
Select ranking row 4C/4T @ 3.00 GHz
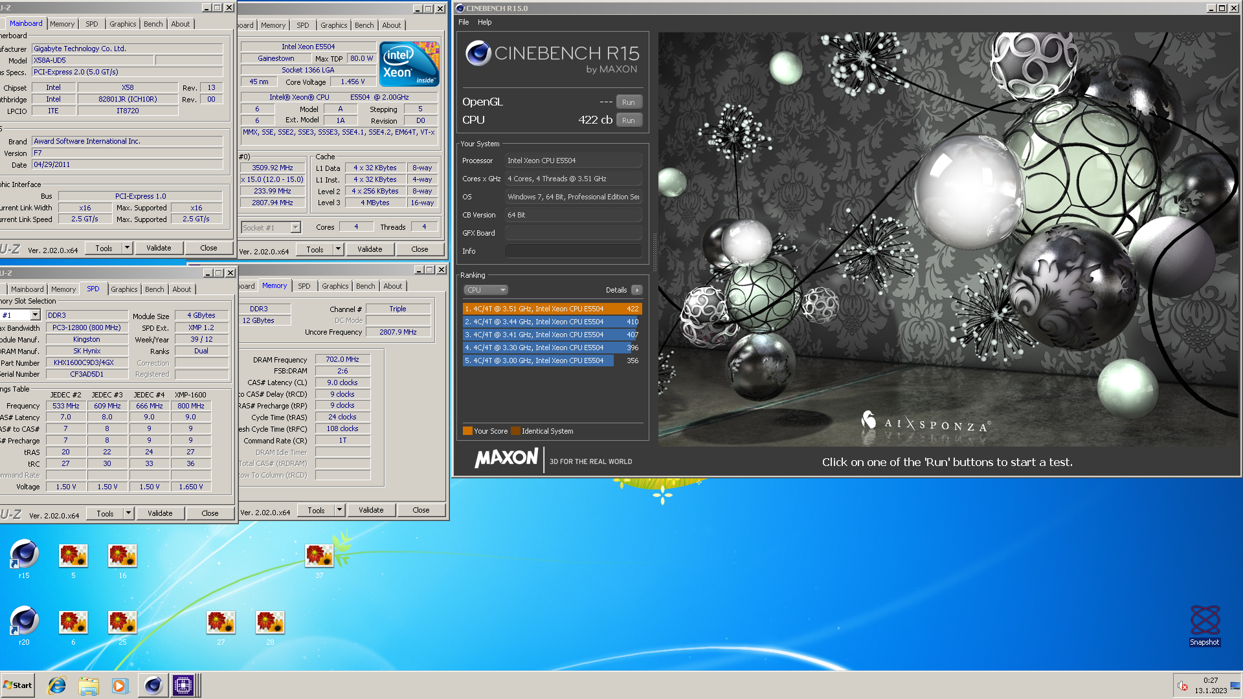(x=552, y=361)
